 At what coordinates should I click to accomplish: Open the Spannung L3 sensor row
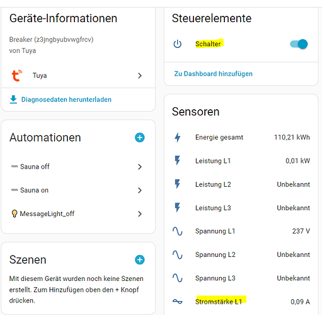point(241,278)
